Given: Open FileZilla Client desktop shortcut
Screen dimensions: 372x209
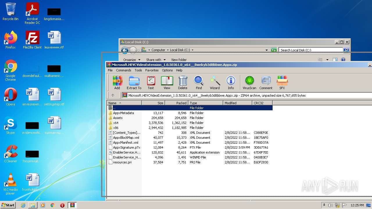Looking at the screenshot, I should (x=32, y=40).
